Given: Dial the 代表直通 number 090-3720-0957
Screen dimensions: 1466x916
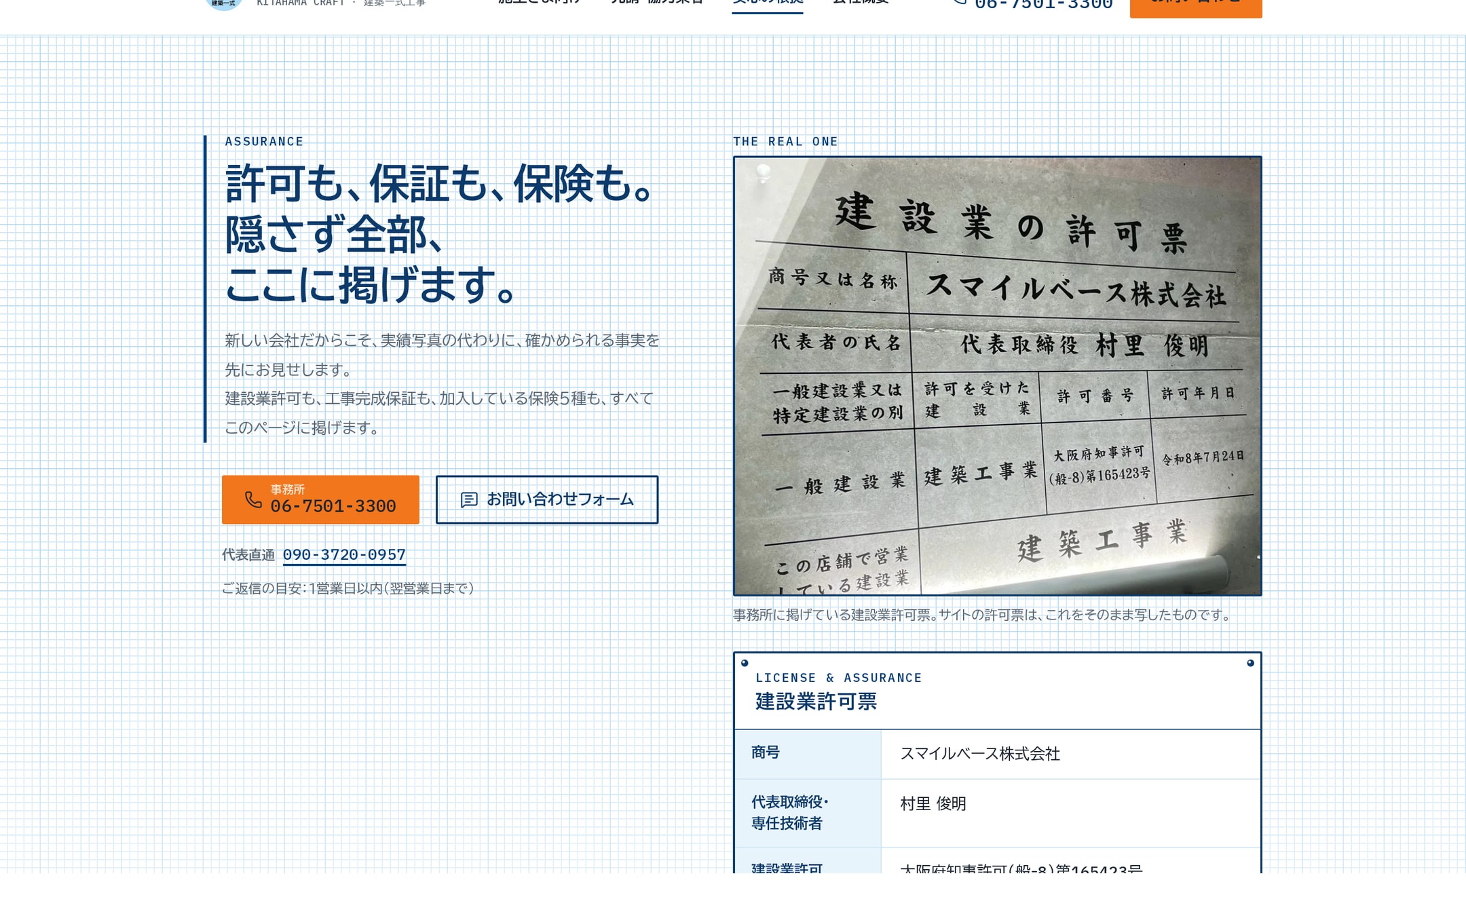Looking at the screenshot, I should tap(344, 555).
